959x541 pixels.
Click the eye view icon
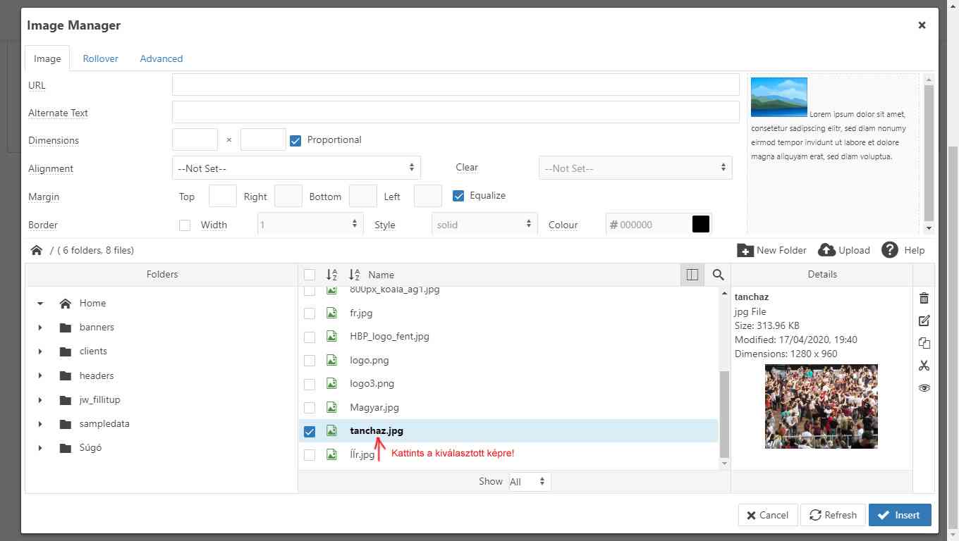point(924,388)
